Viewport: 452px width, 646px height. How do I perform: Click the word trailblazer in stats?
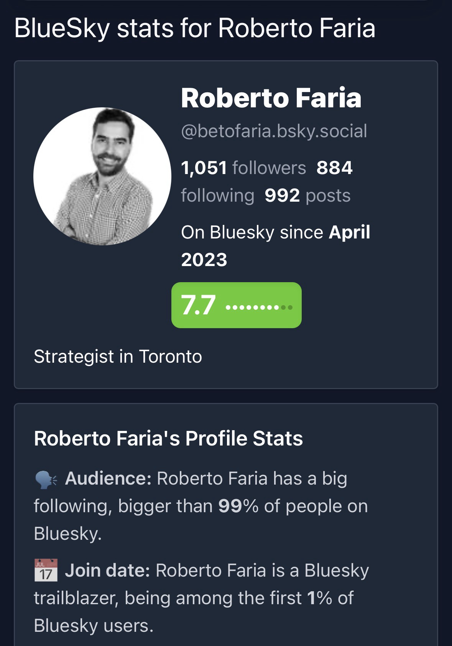coord(76,598)
